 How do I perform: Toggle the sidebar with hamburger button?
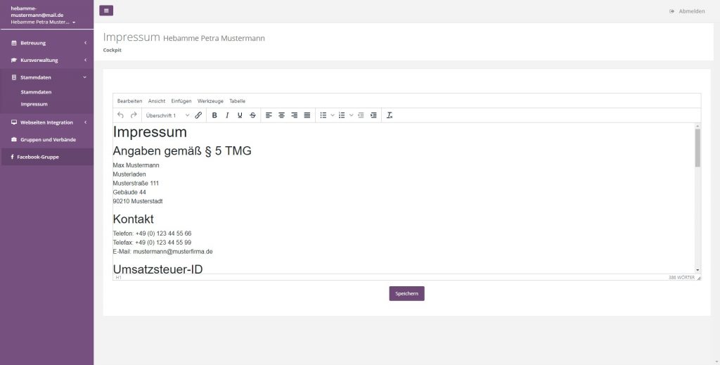coord(106,11)
